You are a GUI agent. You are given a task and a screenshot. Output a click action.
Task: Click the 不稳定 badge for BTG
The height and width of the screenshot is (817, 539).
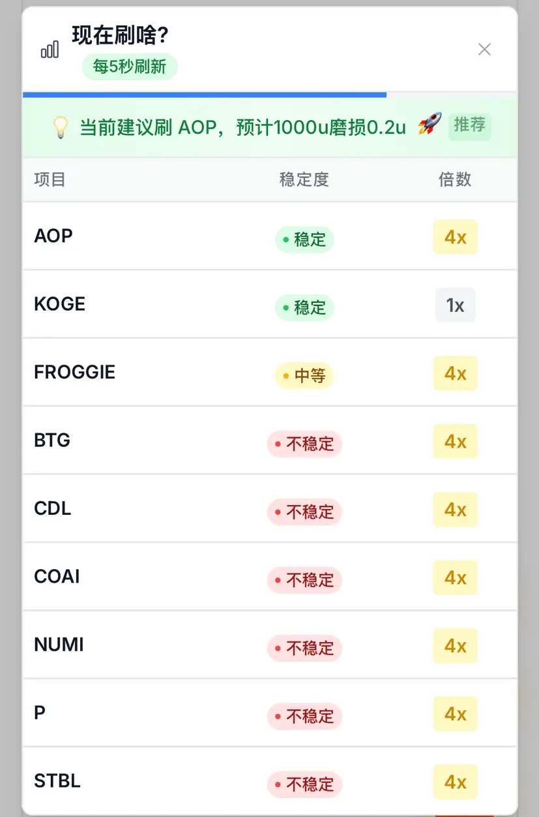tap(304, 444)
